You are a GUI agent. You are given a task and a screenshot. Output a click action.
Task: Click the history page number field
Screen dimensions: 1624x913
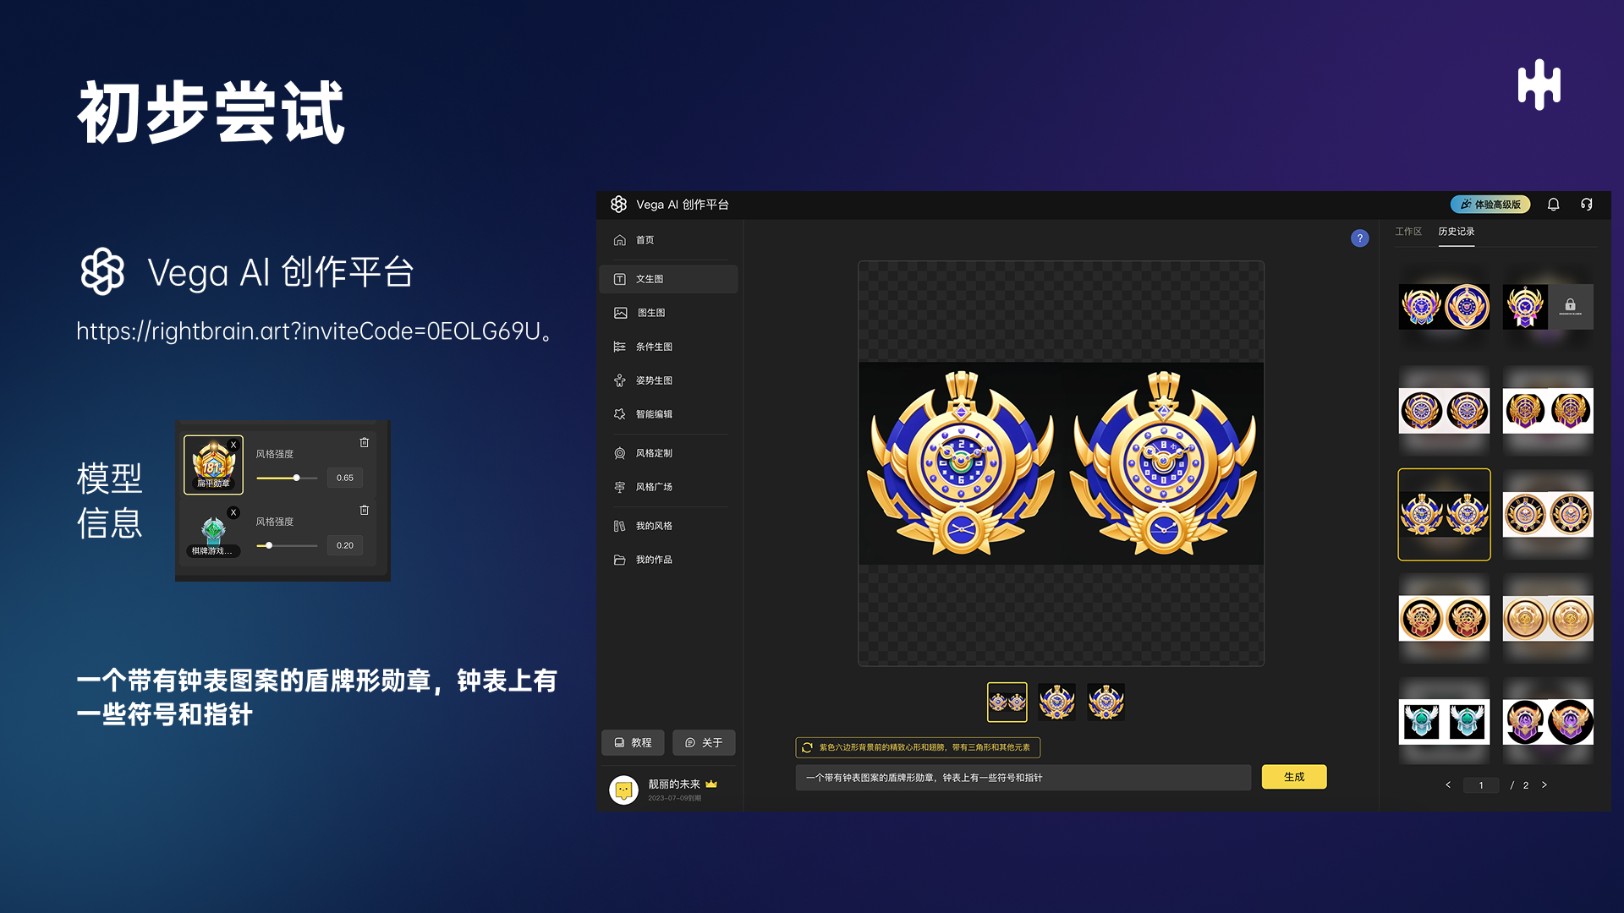tap(1481, 785)
